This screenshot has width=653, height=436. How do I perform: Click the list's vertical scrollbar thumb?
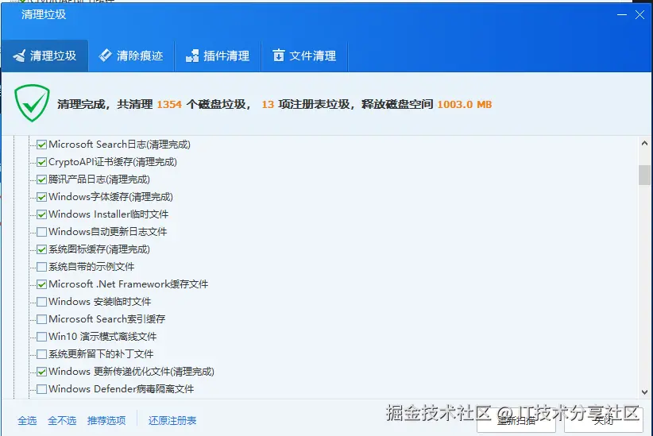(645, 175)
